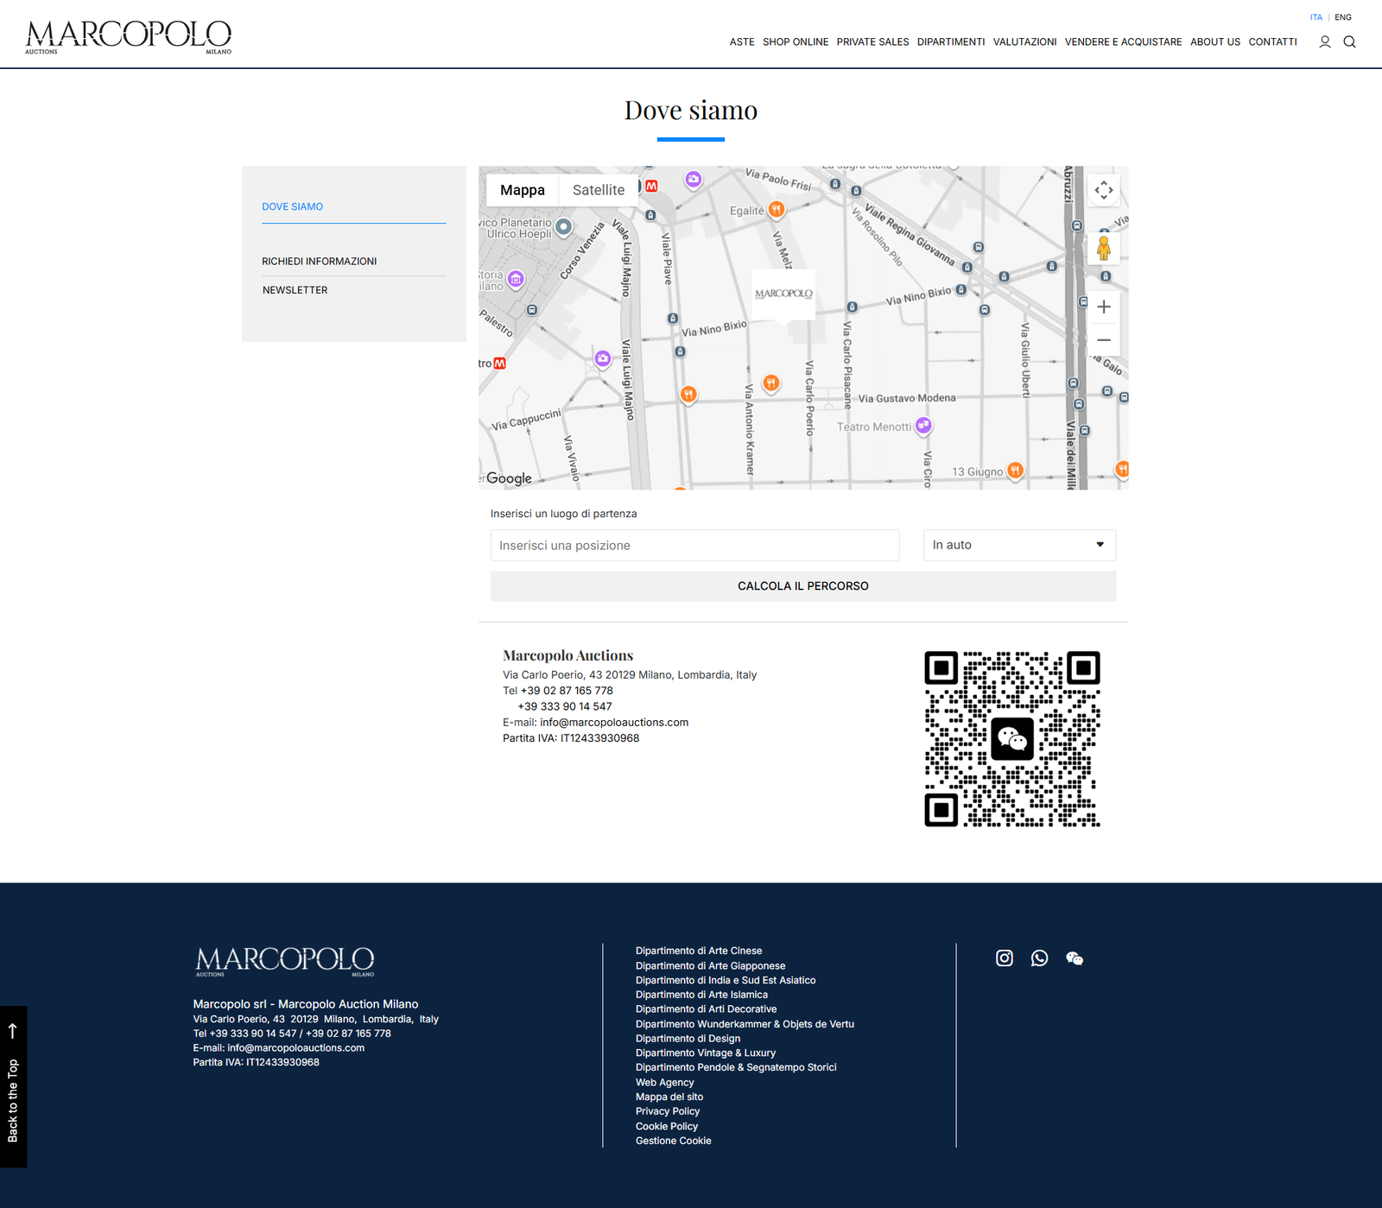Open Gestione Cookie link
This screenshot has height=1208, width=1382.
coord(674,1141)
